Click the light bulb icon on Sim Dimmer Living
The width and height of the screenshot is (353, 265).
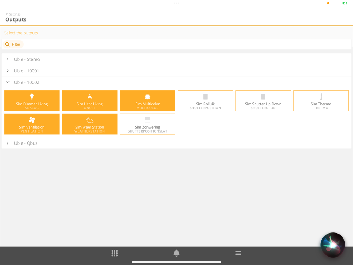(32, 97)
